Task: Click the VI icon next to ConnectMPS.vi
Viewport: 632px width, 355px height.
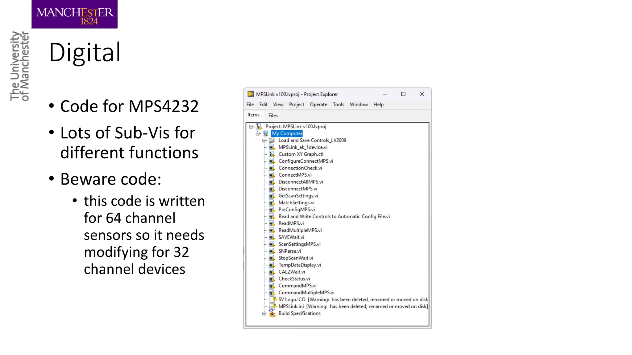Action: pos(272,175)
